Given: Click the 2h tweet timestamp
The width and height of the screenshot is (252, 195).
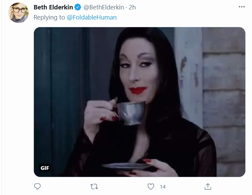Looking at the screenshot, I should pyautogui.click(x=132, y=7).
